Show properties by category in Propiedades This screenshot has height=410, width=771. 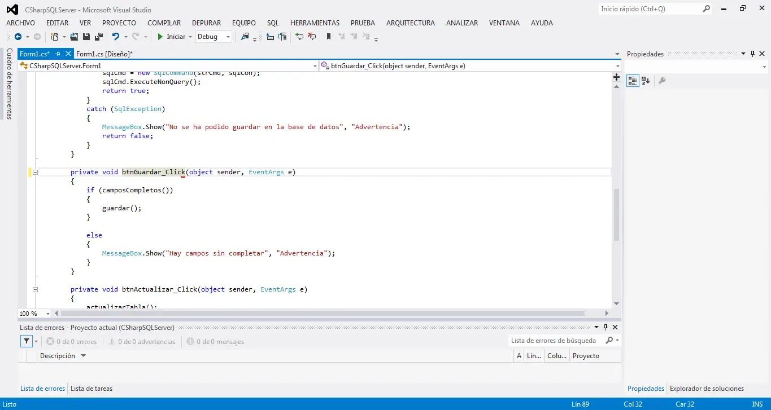[633, 81]
